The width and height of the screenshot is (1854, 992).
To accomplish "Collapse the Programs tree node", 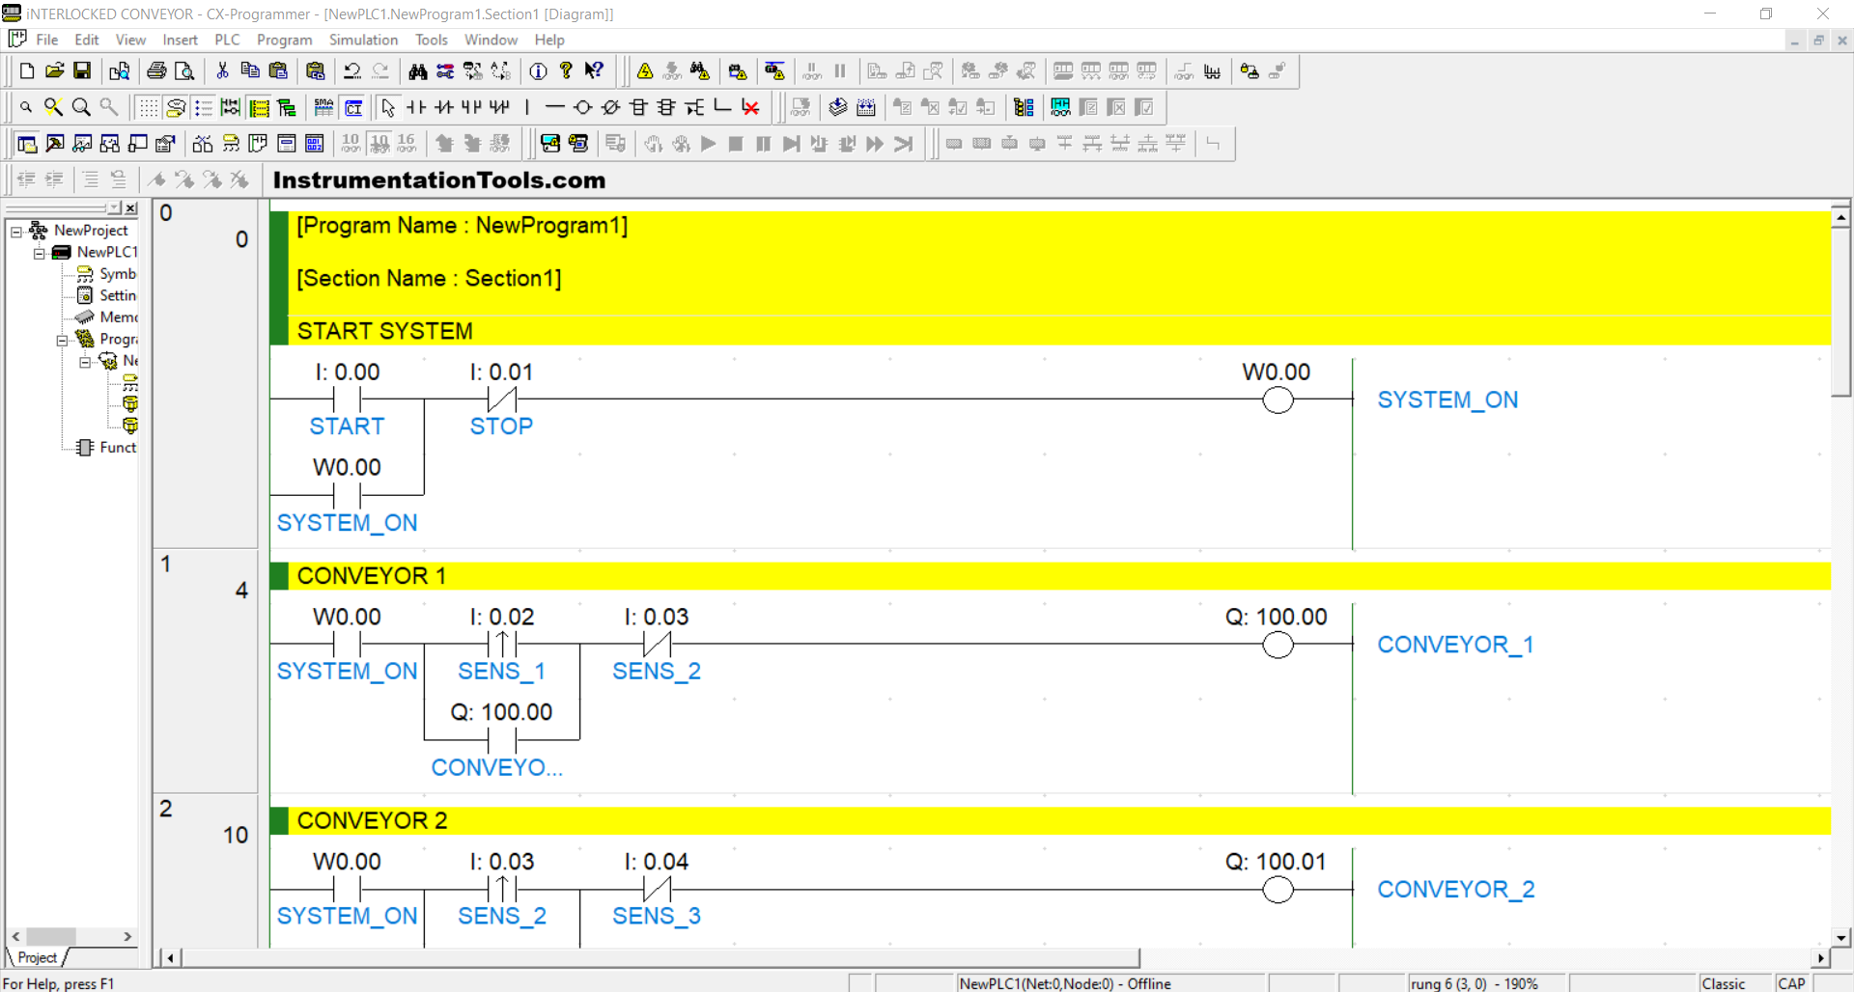I will click(62, 340).
